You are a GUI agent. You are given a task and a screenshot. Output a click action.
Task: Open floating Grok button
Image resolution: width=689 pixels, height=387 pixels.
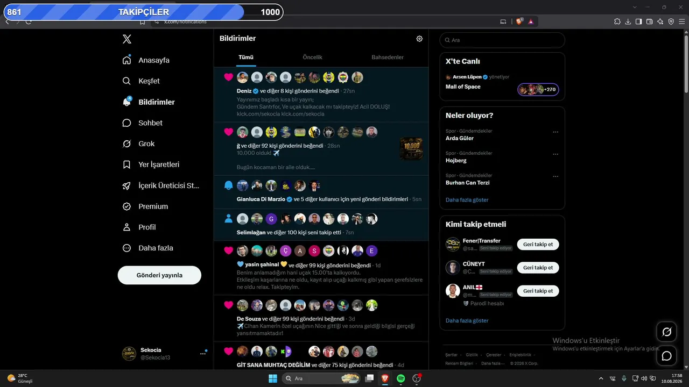(x=666, y=332)
